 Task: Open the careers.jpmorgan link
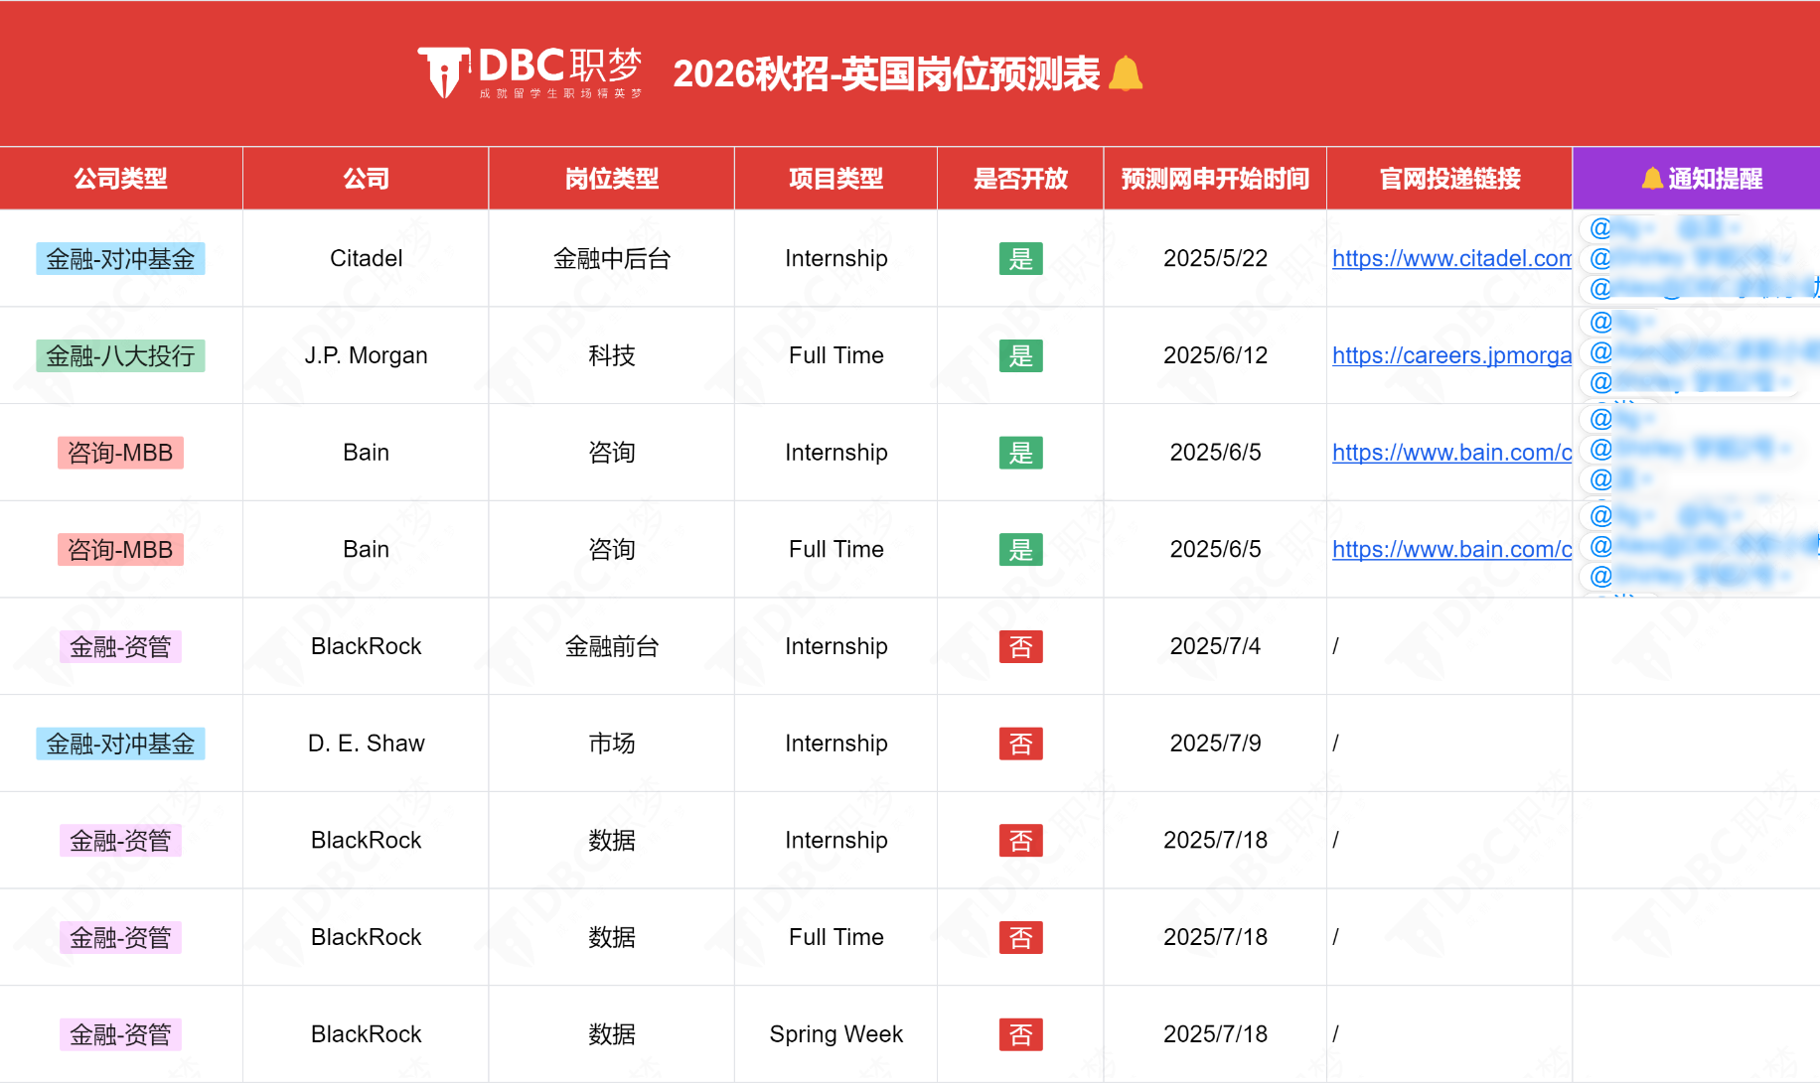[1451, 356]
